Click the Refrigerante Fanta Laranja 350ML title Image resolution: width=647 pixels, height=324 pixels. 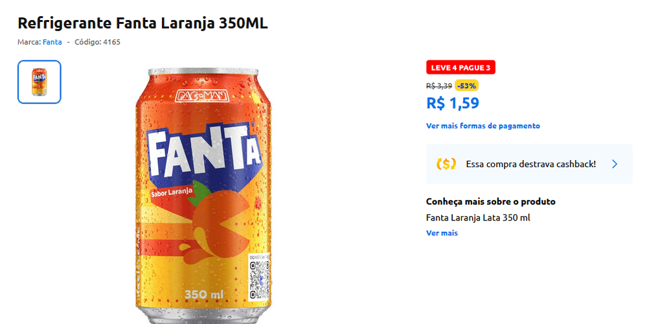click(142, 23)
